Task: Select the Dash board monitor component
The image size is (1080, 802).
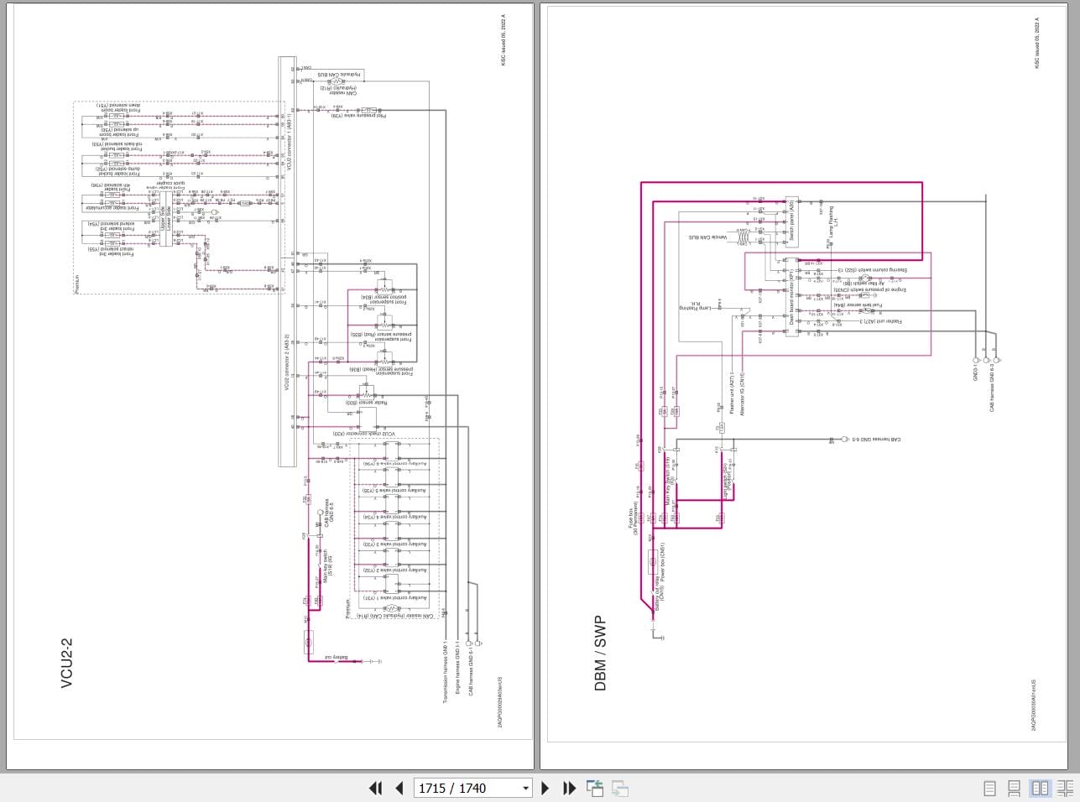Action: click(x=791, y=298)
